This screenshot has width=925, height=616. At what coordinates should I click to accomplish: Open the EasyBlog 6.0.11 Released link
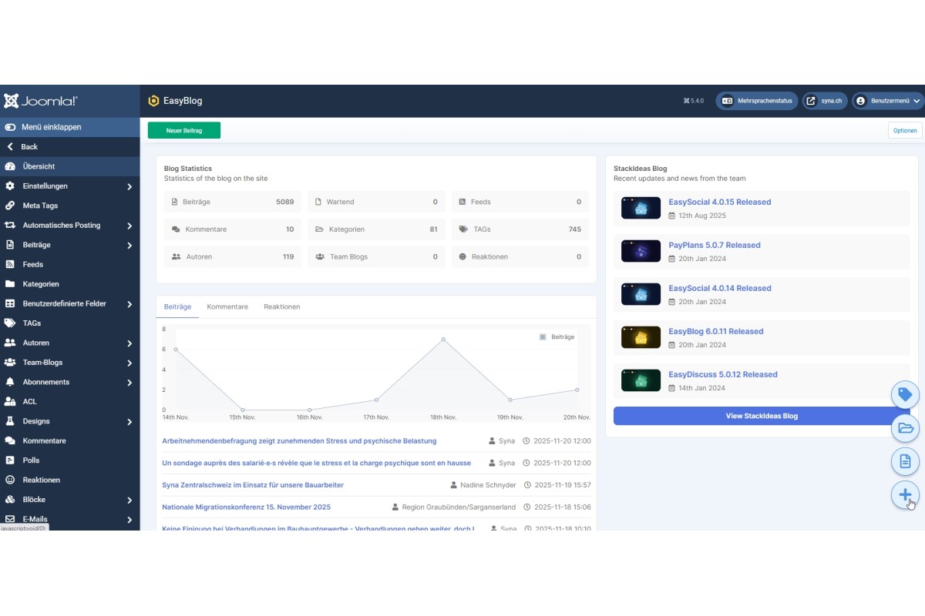click(x=715, y=331)
